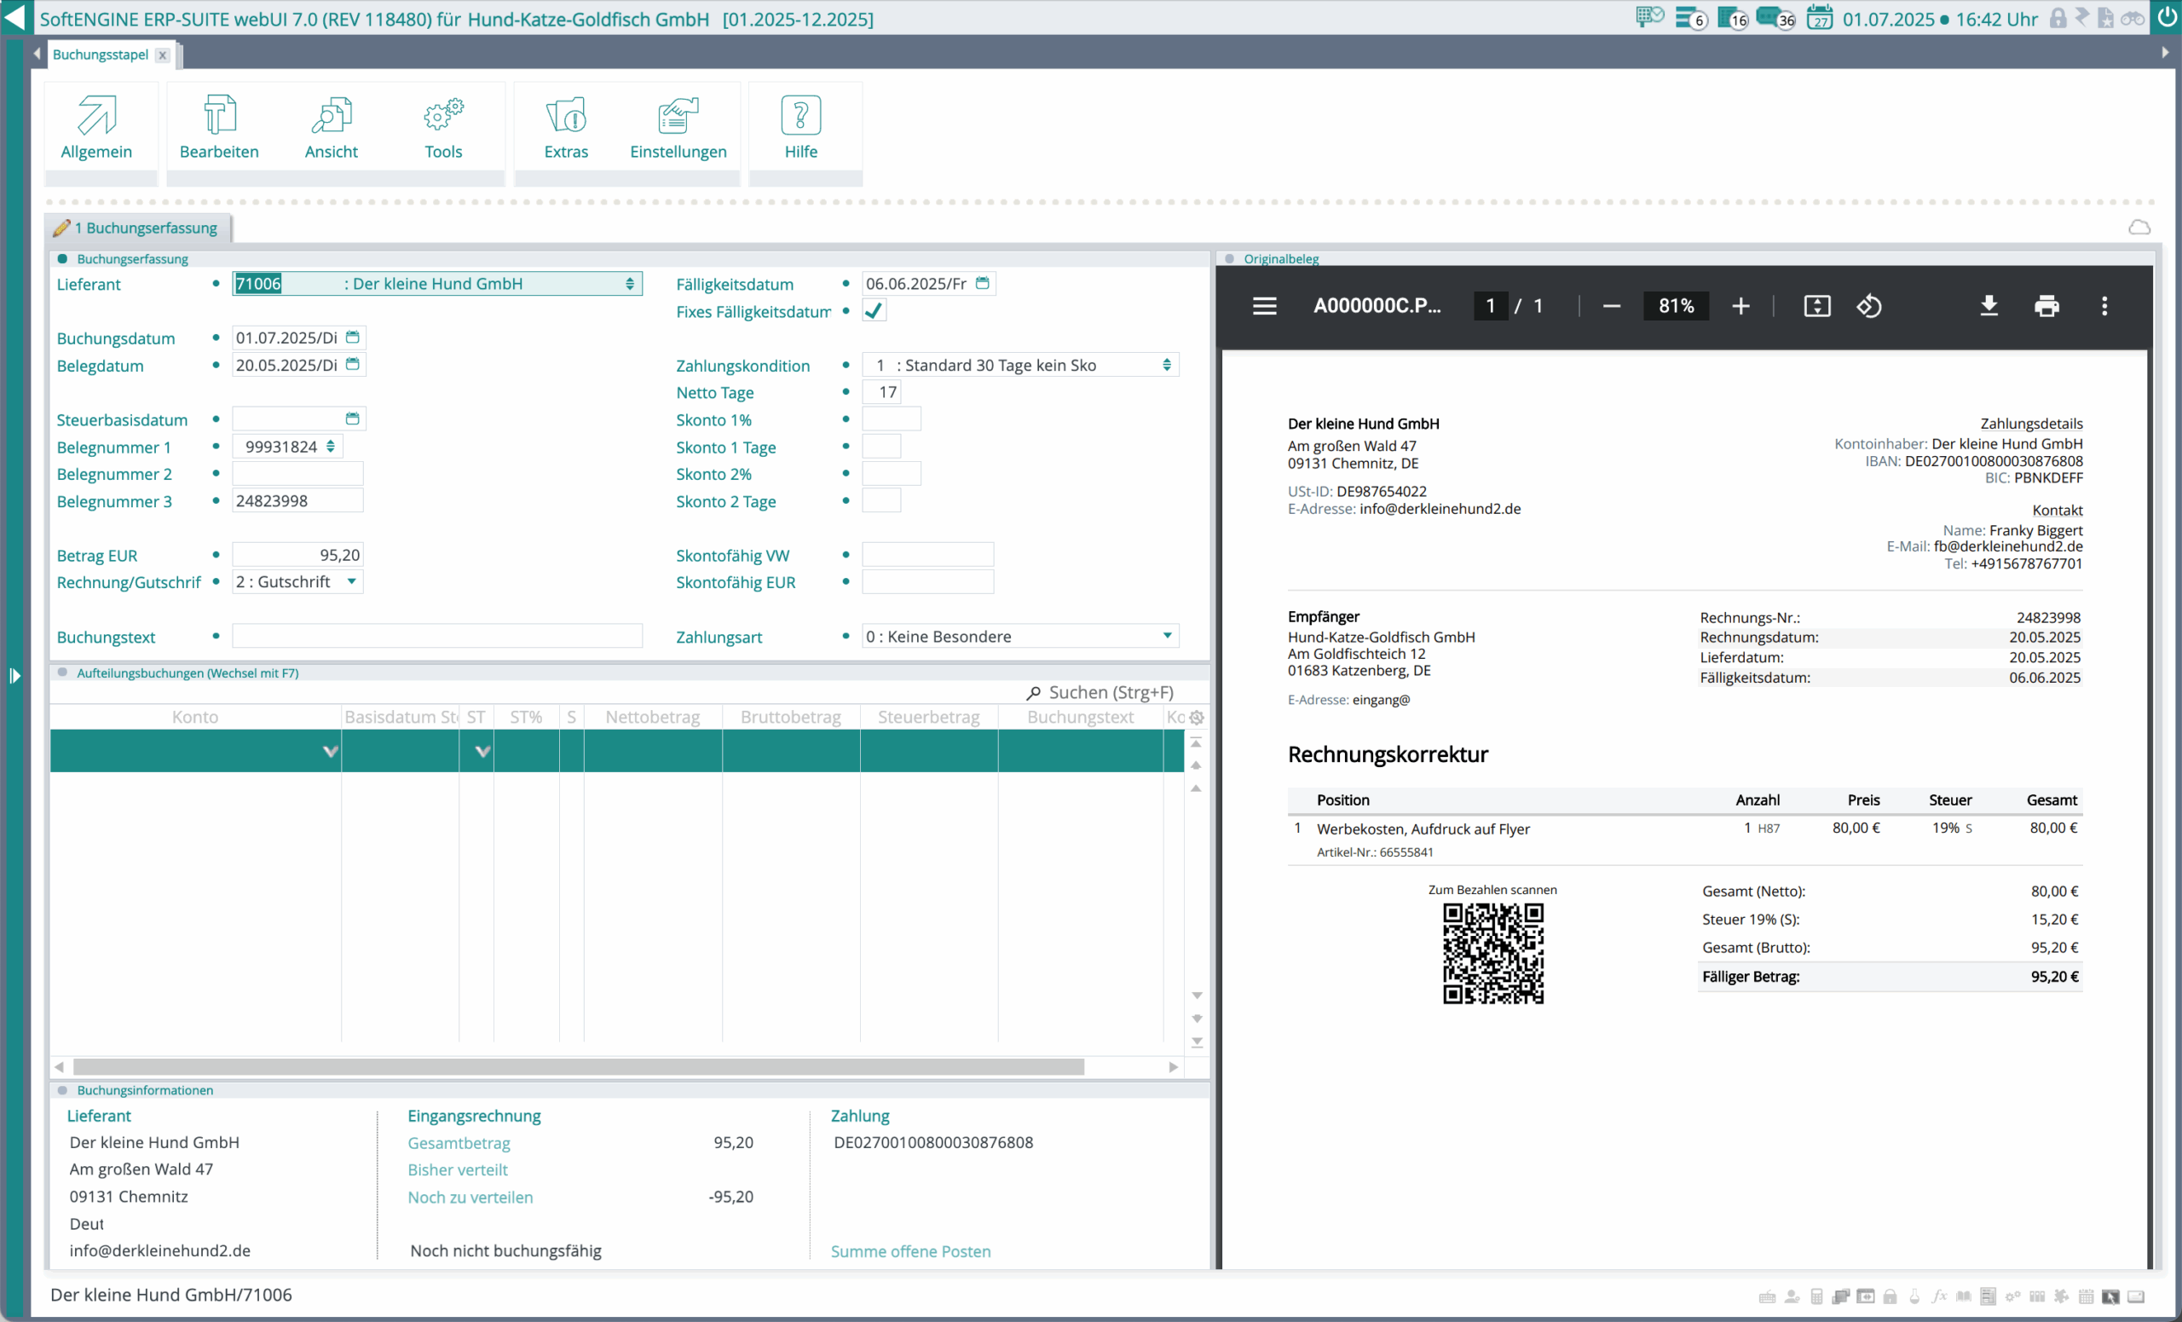This screenshot has height=1322, width=2182.
Task: Click the Skonto 1% input field
Action: pos(892,419)
